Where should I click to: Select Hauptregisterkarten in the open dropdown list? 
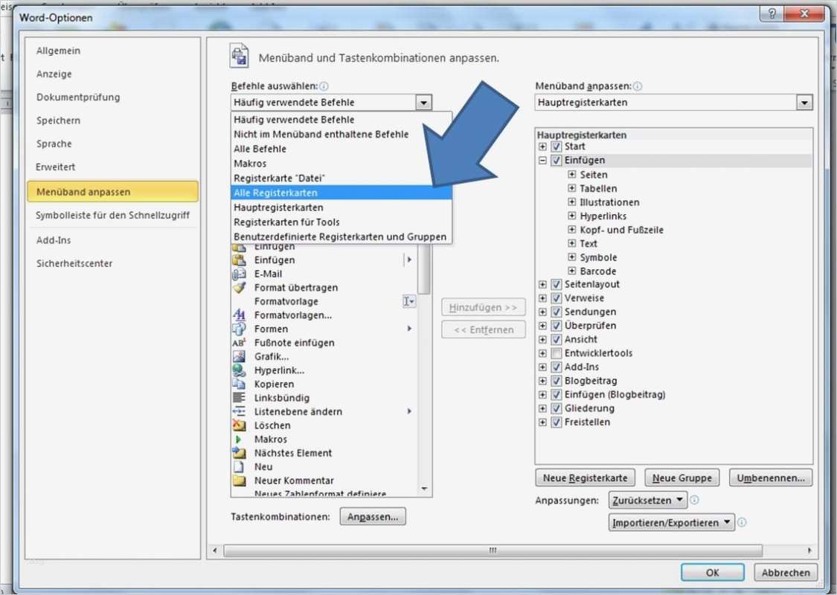341,208
